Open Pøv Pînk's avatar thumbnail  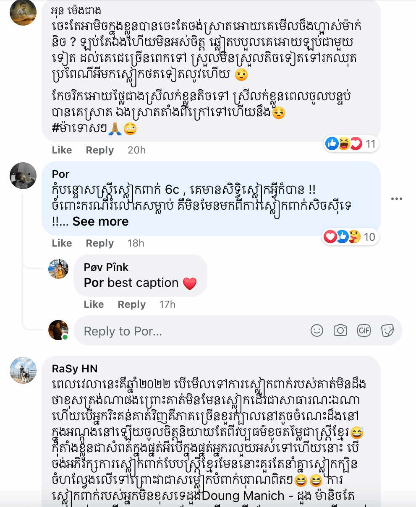(58, 269)
